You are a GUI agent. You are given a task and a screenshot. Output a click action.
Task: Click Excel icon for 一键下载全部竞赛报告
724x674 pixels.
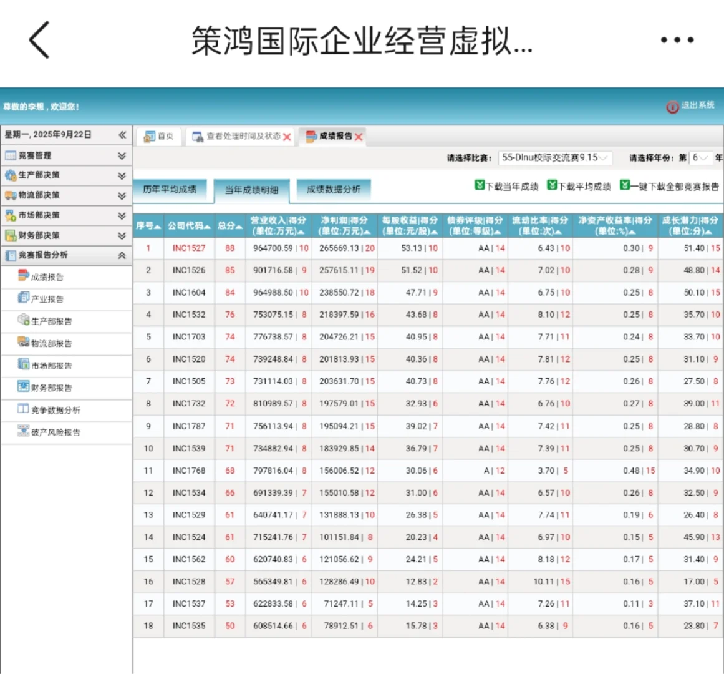tap(625, 185)
